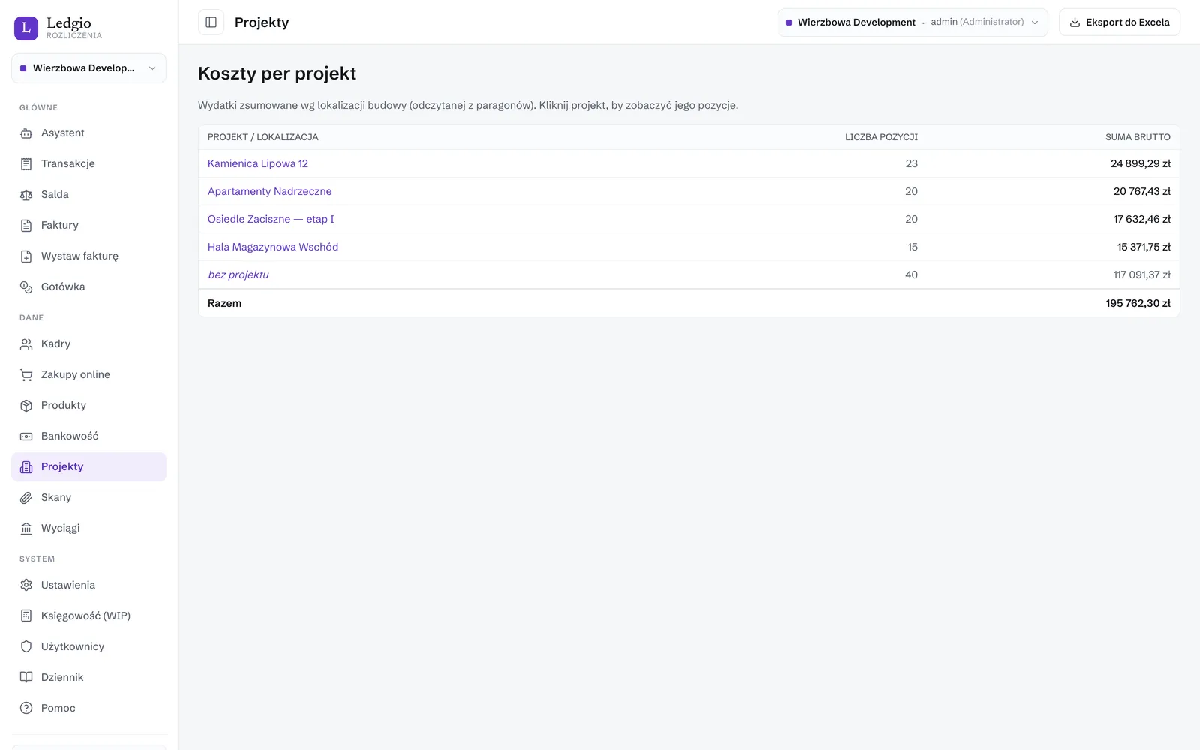Click the count 23 for Kamienica Lipowa
The height and width of the screenshot is (750, 1200).
click(912, 164)
